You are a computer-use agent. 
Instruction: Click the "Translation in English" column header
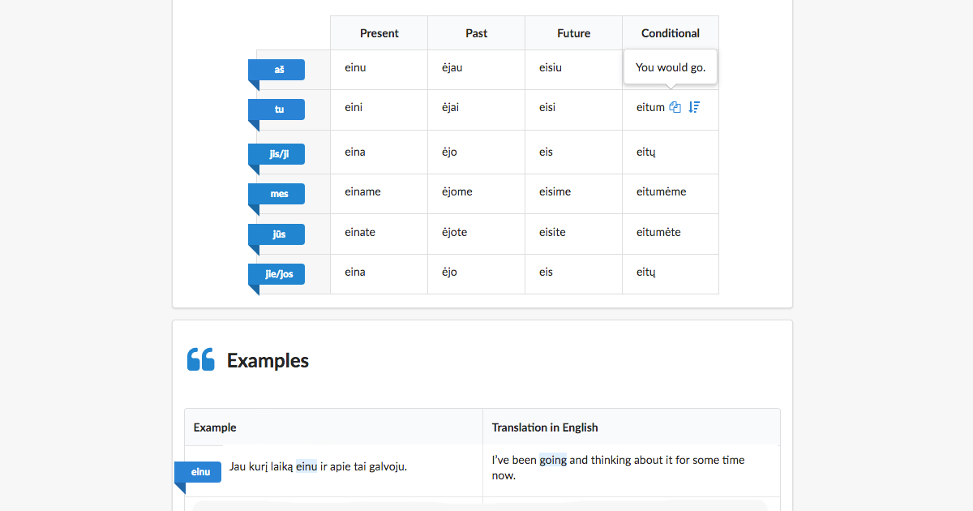(x=545, y=427)
